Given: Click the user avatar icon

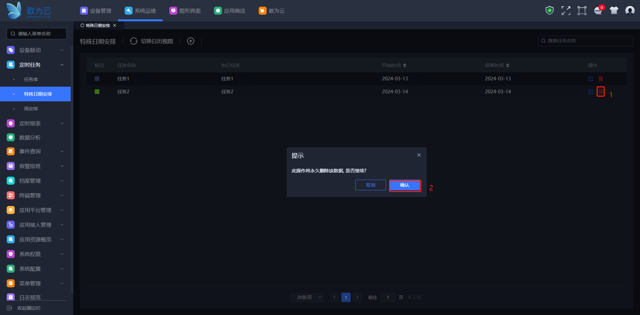Looking at the screenshot, I should pyautogui.click(x=630, y=11).
